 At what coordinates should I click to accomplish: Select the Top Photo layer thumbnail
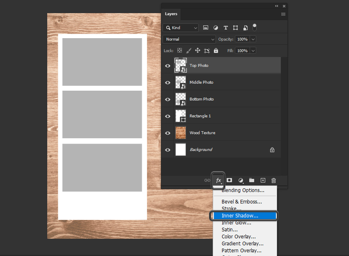coord(181,65)
